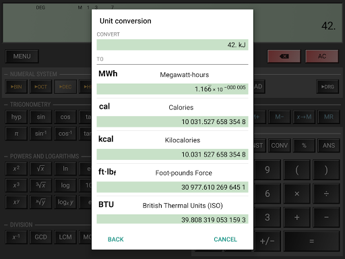The image size is (345, 259).
Task: Click the 42. kJ convert field
Action: 172,45
